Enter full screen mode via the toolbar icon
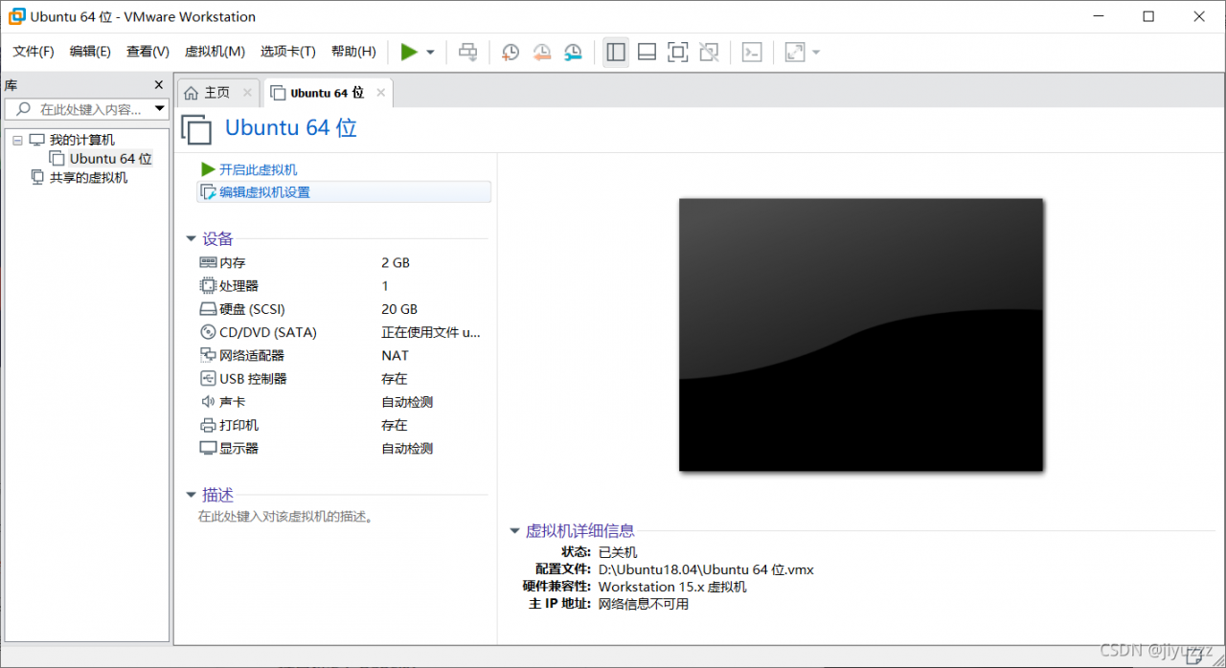 point(677,52)
